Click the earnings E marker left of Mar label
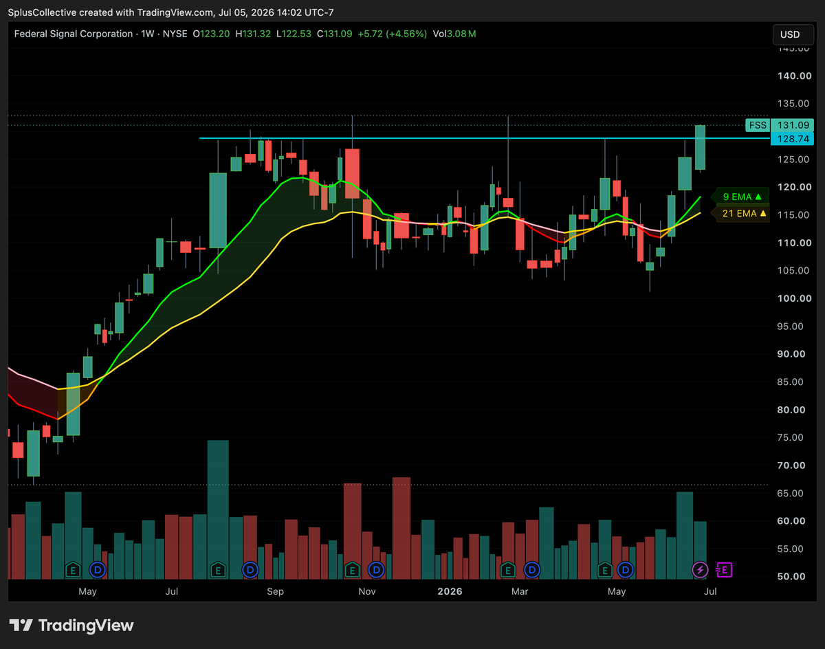825x649 pixels. (x=508, y=569)
